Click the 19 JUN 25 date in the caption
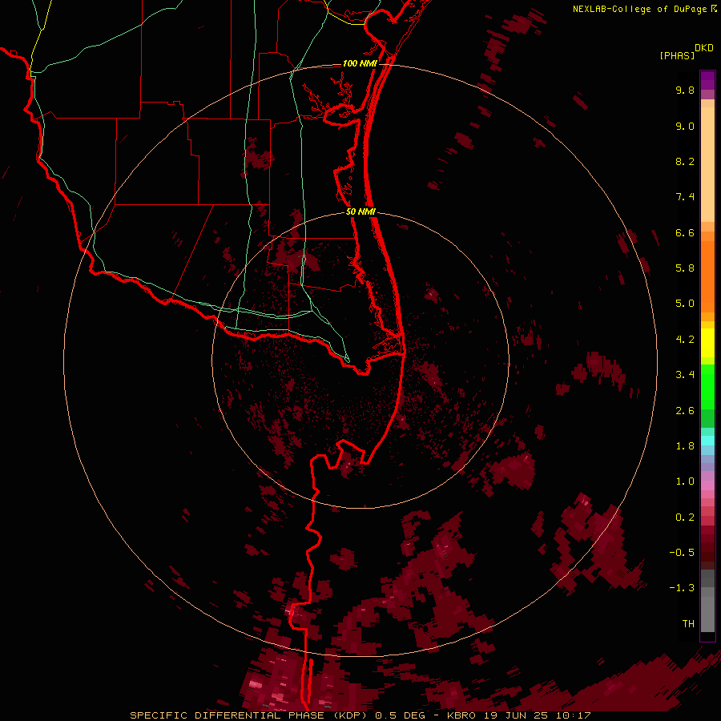 pyautogui.click(x=518, y=715)
